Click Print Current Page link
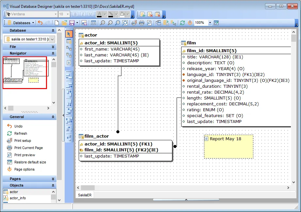The height and width of the screenshot is (212, 301). pos(28,148)
